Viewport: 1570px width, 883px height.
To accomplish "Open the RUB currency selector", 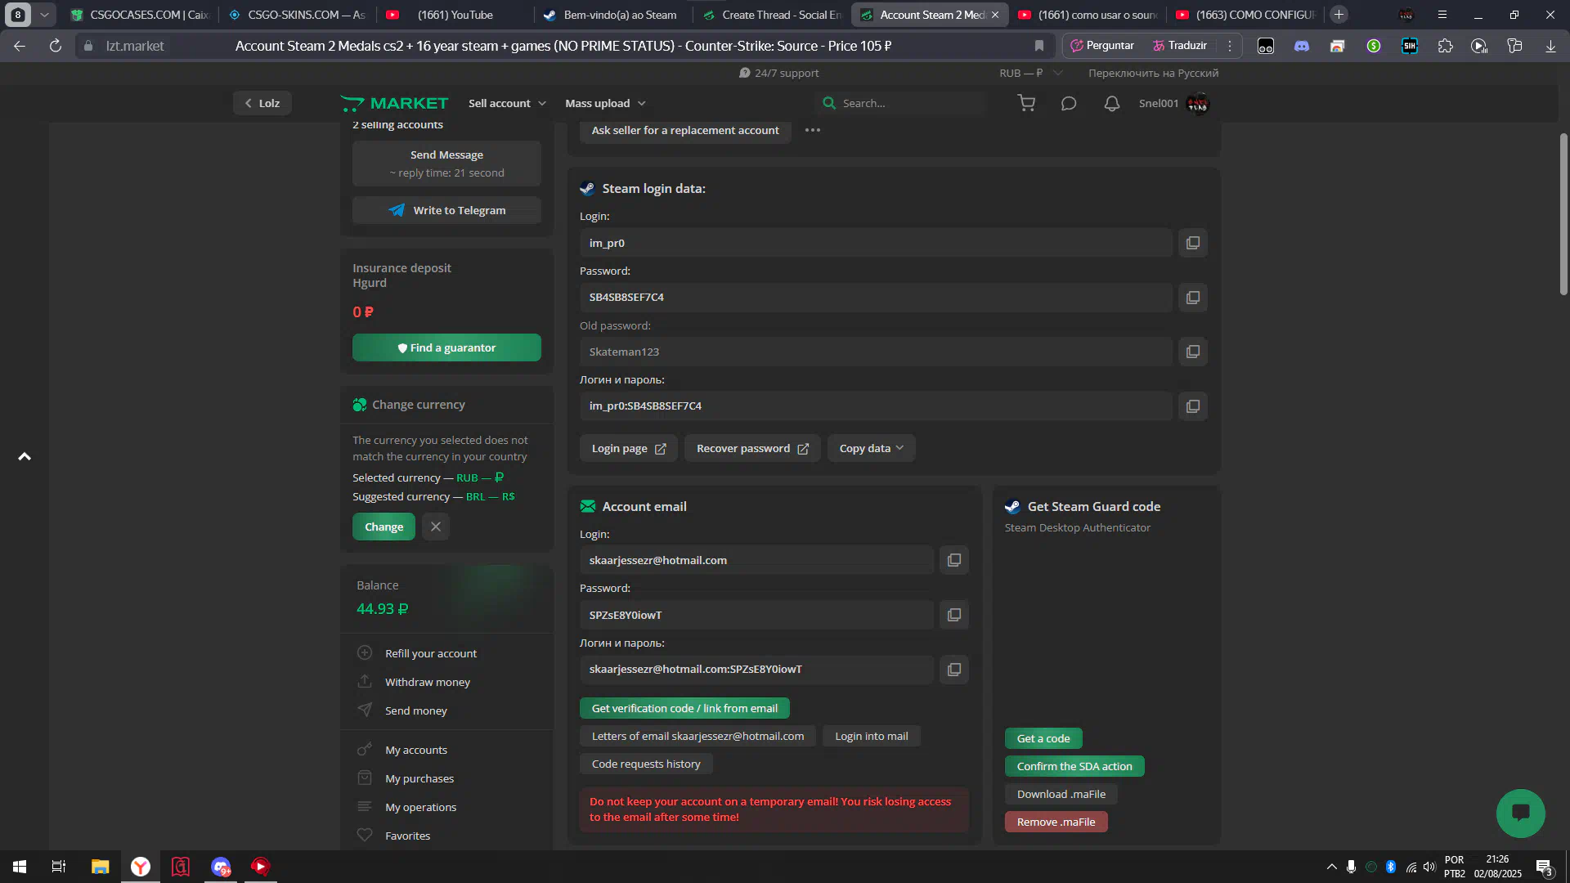I will (x=1030, y=73).
